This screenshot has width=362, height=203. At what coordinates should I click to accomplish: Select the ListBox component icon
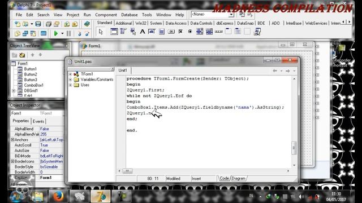click(200, 32)
